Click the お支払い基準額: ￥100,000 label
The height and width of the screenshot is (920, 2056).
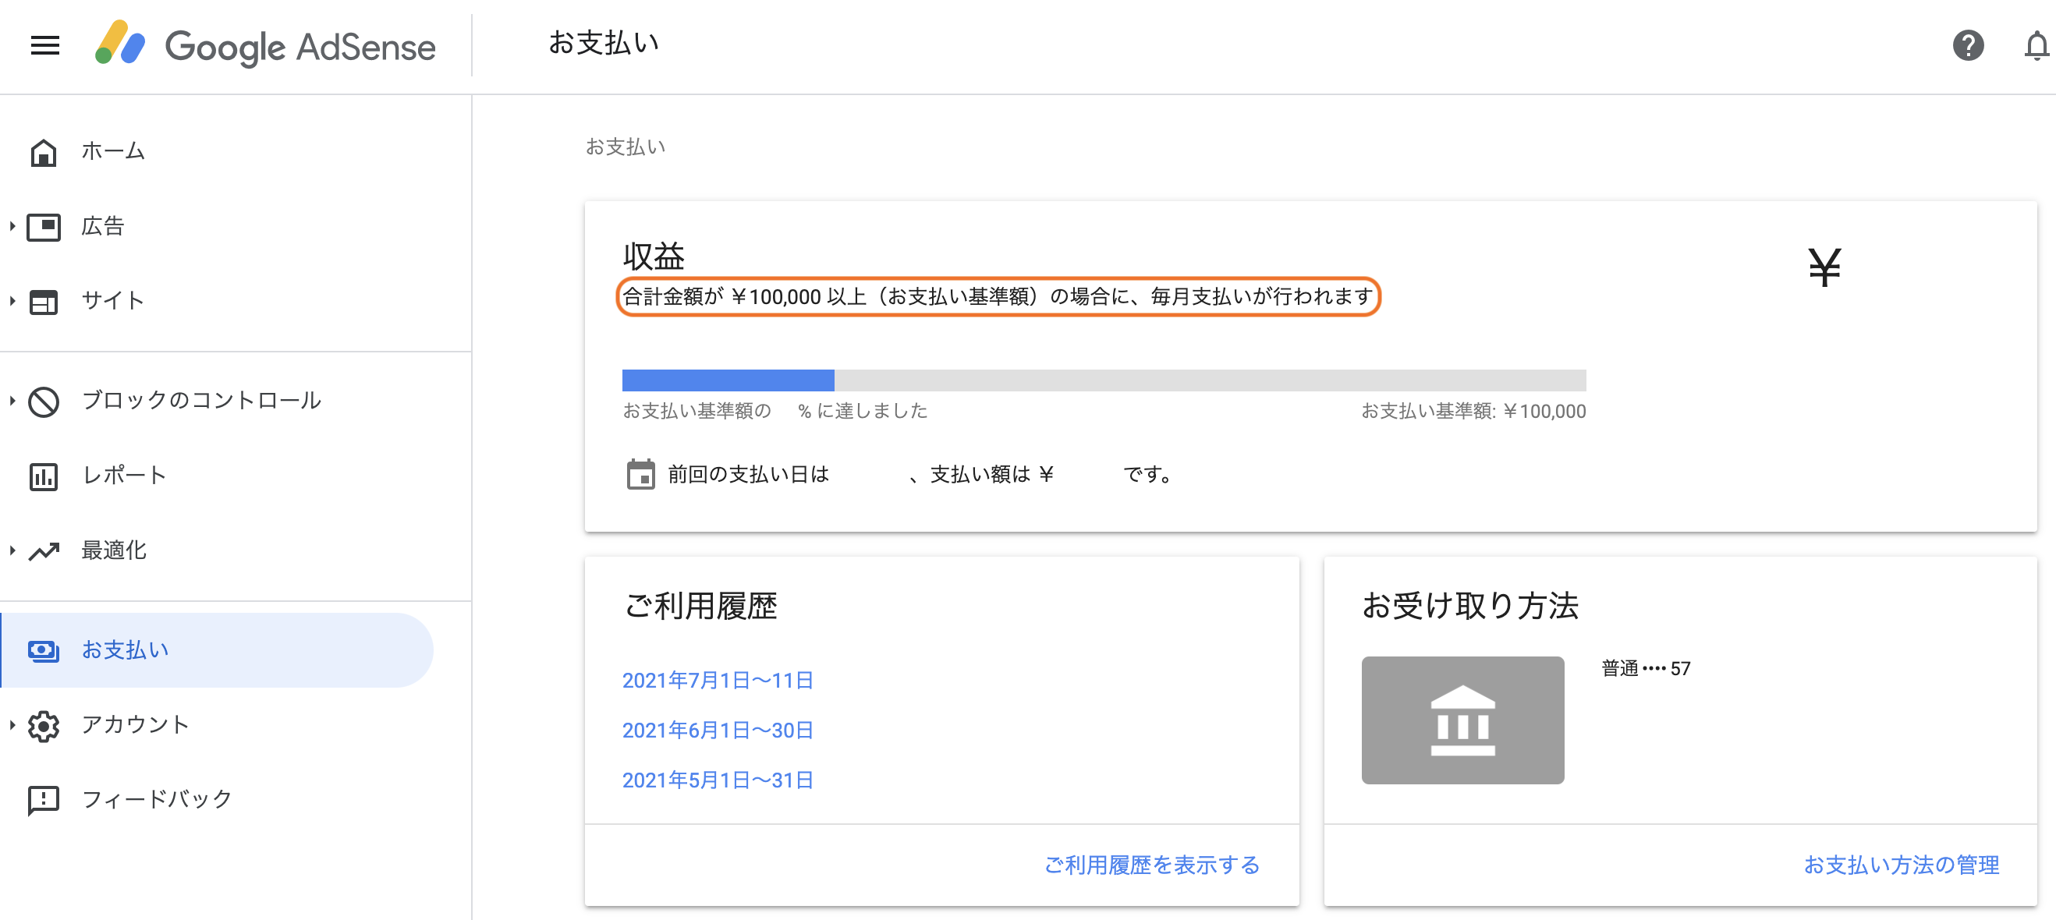(x=1473, y=411)
